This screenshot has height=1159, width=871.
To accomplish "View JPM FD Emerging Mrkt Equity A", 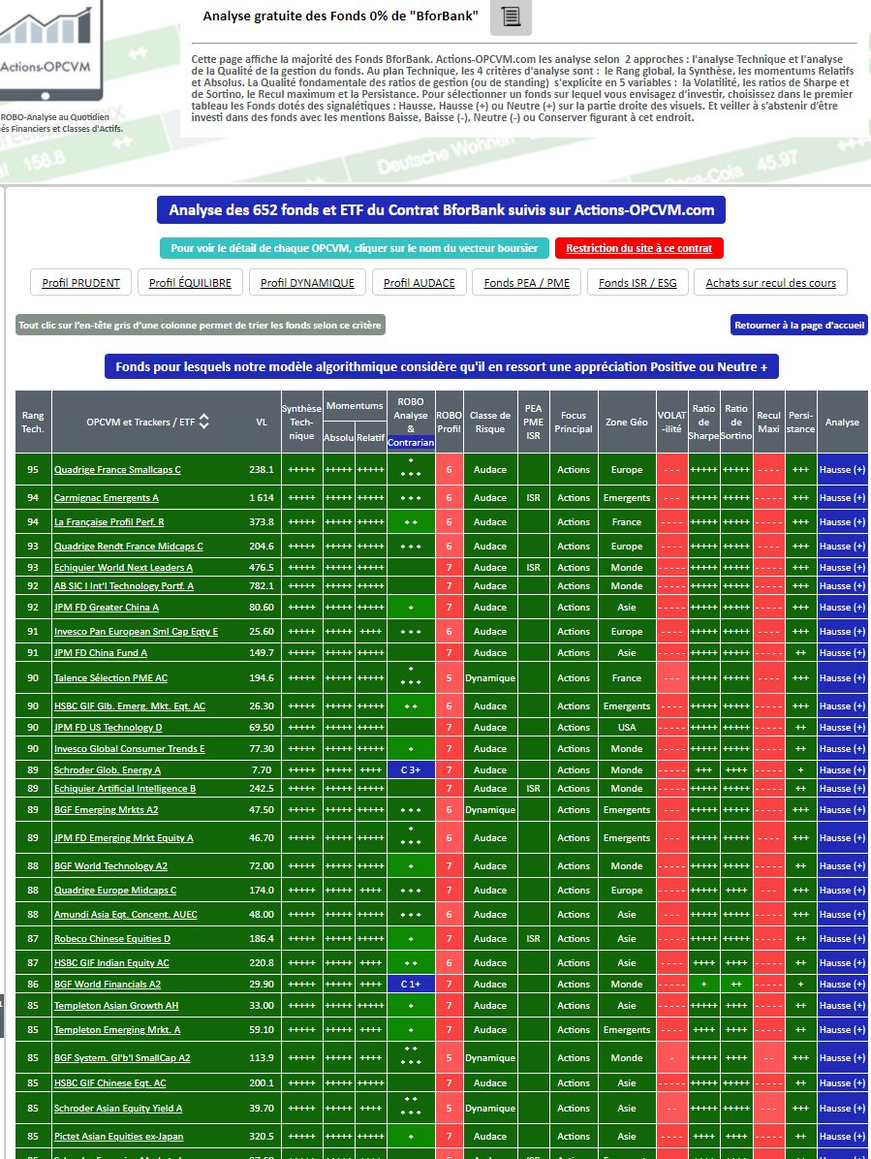I will (123, 838).
